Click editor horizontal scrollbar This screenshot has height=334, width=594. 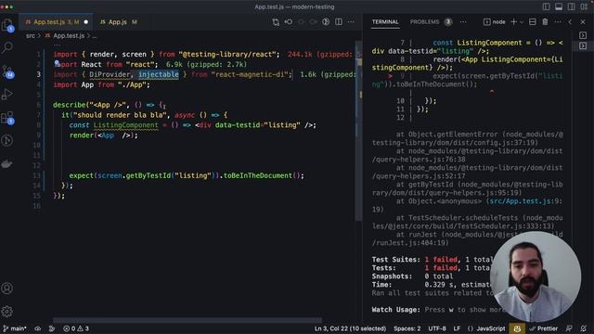tap(187, 320)
